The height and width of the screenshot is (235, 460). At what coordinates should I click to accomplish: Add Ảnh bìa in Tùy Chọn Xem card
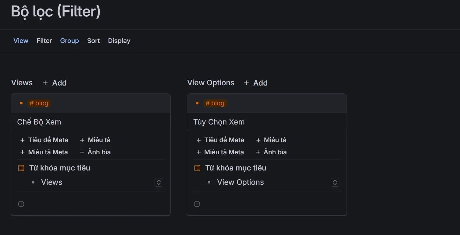(271, 152)
